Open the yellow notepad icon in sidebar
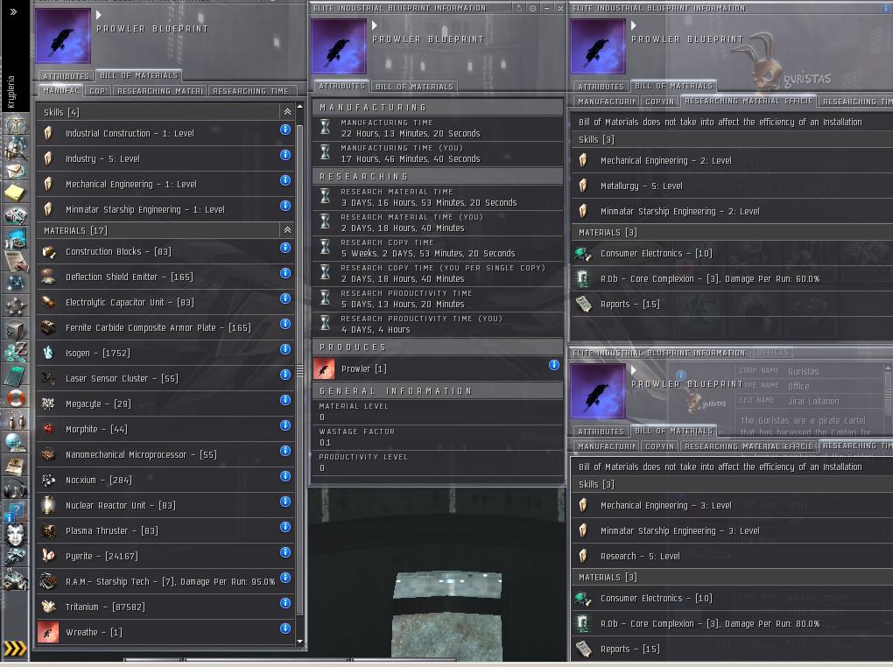 (x=16, y=193)
